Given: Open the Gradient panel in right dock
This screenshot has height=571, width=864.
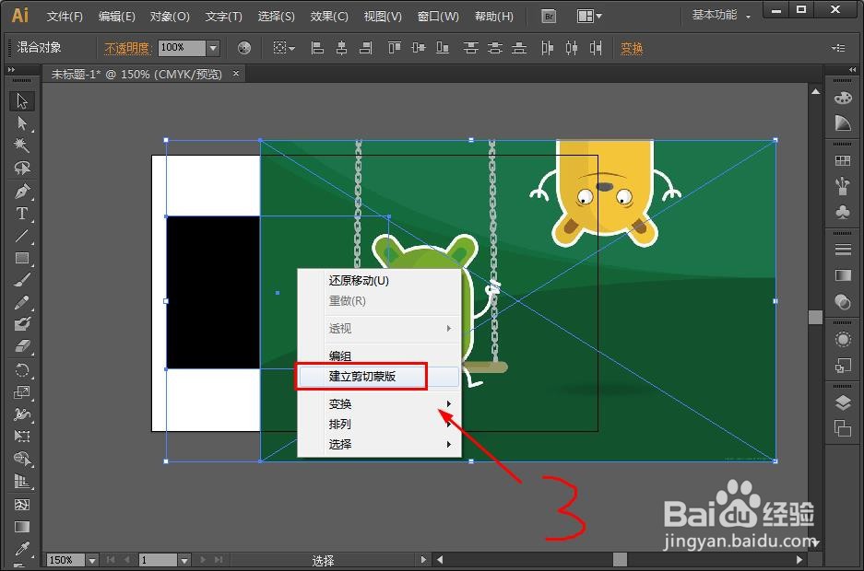Looking at the screenshot, I should click(x=843, y=275).
